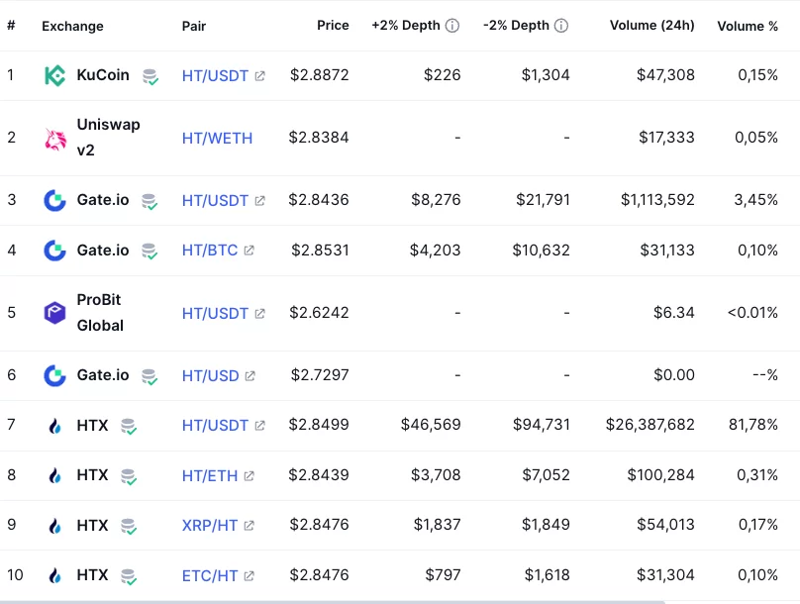
Task: Click KuCoin's verified reserves badge icon
Action: click(x=150, y=76)
